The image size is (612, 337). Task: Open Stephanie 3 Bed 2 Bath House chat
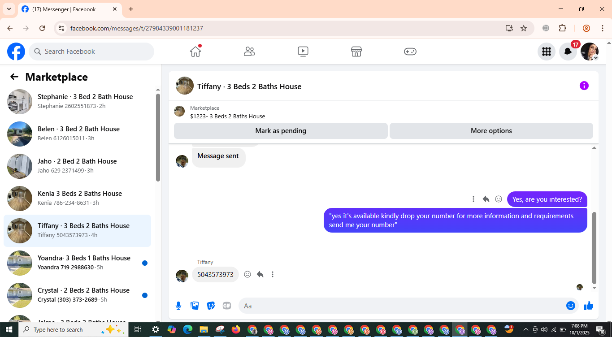[x=77, y=102]
